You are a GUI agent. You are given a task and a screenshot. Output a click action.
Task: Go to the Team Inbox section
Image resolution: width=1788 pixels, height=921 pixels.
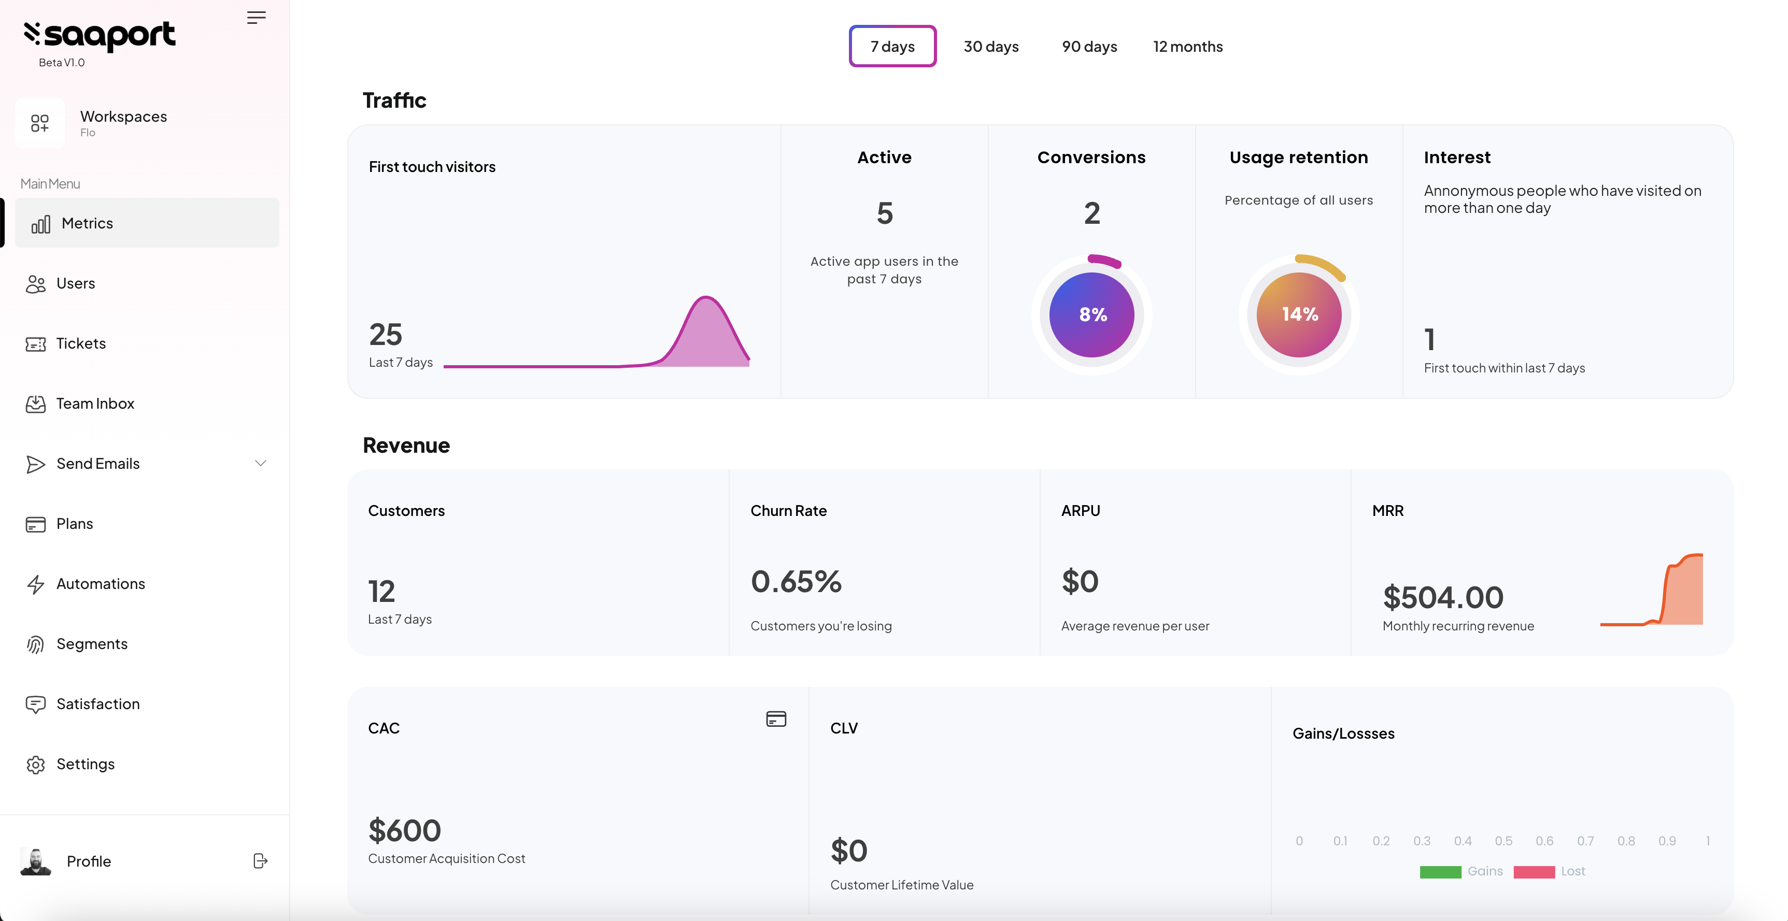pyautogui.click(x=94, y=404)
